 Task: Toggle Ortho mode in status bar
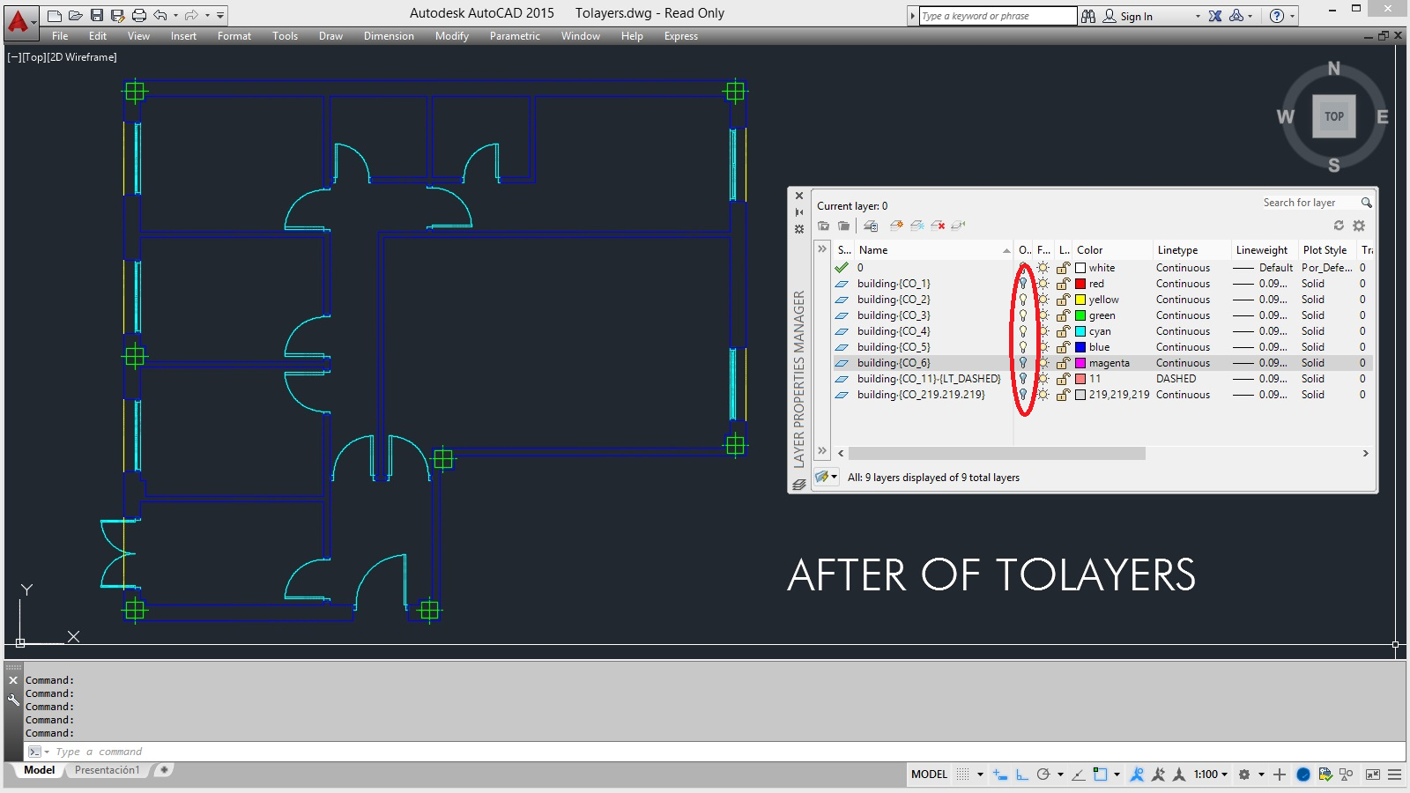(1021, 774)
